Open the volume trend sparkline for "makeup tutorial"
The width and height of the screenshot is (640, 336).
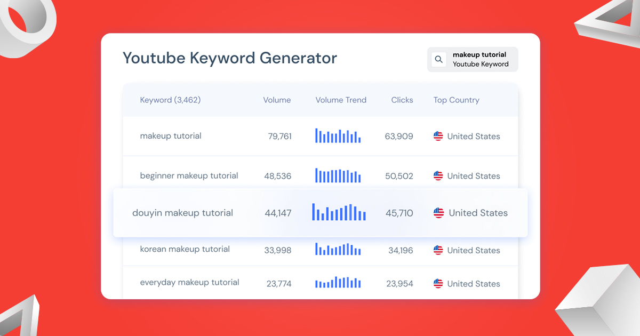[338, 136]
